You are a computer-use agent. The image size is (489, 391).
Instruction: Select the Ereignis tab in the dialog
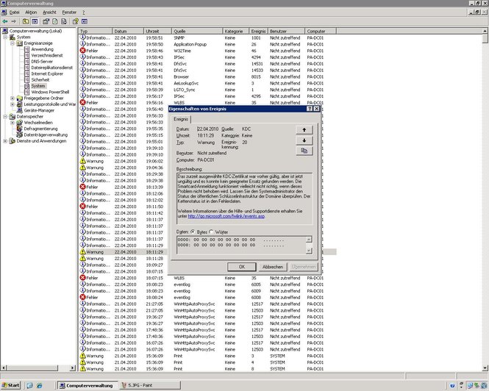pos(181,119)
